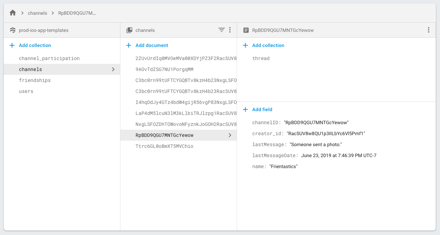
Task: Open the users collection
Action: click(26, 91)
